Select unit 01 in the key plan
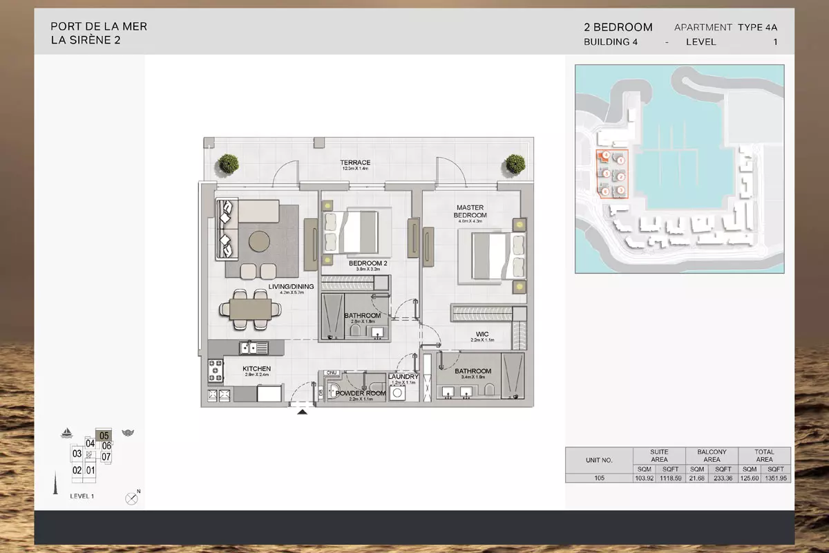Viewport: 829px width, 553px height. [90, 470]
